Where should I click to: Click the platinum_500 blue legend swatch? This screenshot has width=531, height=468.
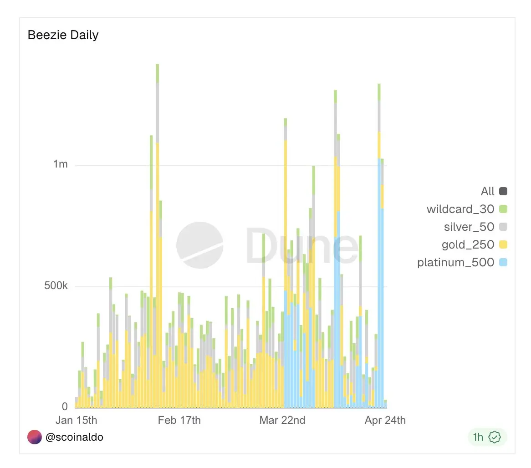pyautogui.click(x=503, y=262)
